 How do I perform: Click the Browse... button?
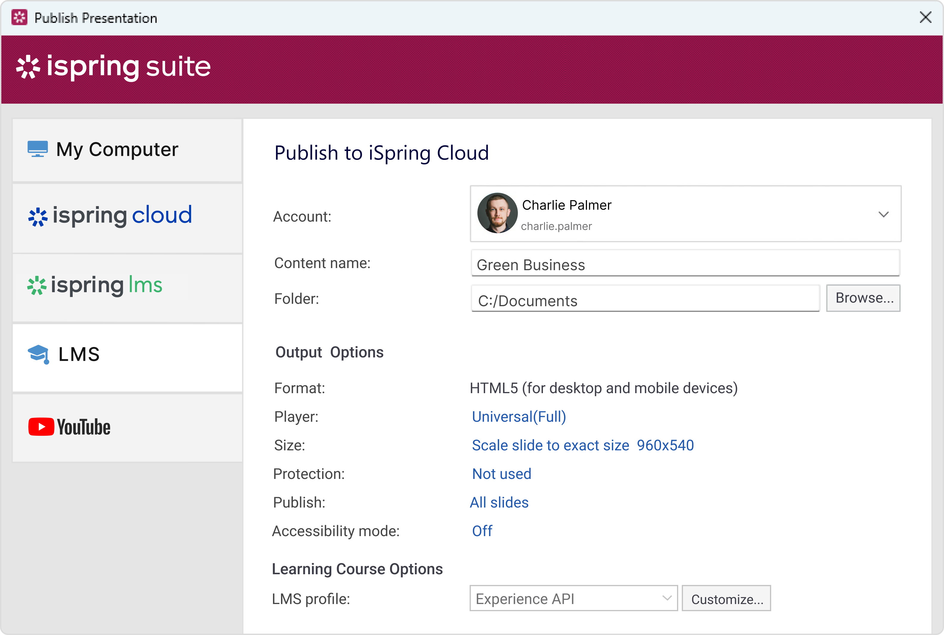coord(863,298)
